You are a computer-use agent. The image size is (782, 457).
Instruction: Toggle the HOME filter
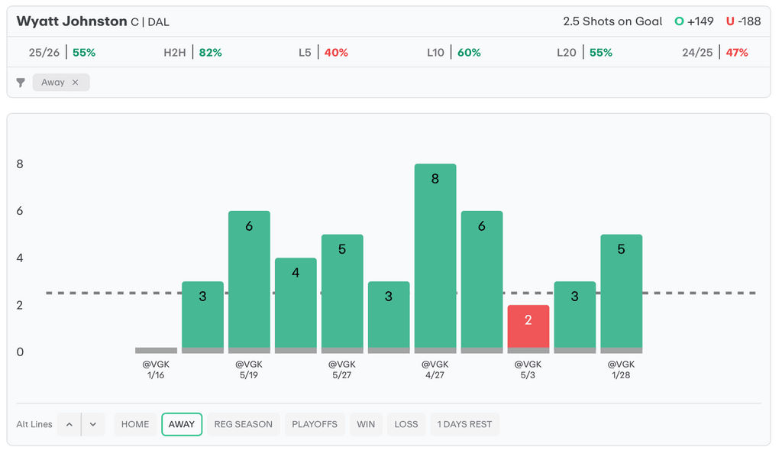tap(135, 424)
